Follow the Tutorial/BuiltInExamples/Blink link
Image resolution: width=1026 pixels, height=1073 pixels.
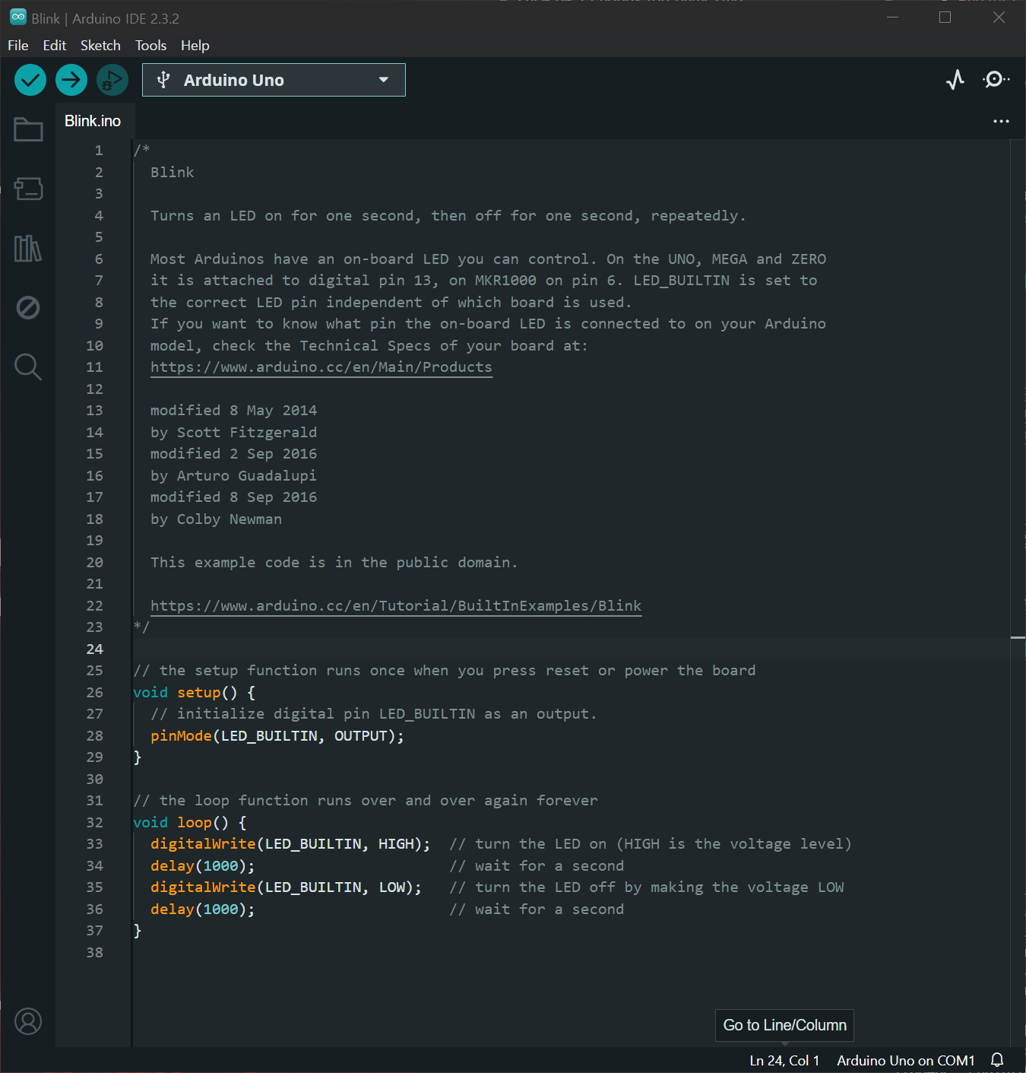pos(396,606)
